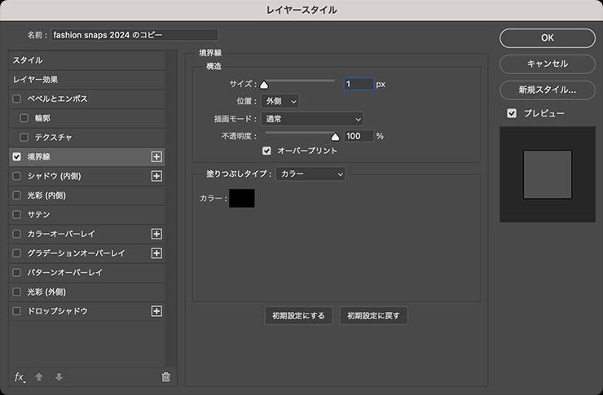Image resolution: width=603 pixels, height=395 pixels.
Task: Click the move effect up arrow
Action: click(x=39, y=377)
